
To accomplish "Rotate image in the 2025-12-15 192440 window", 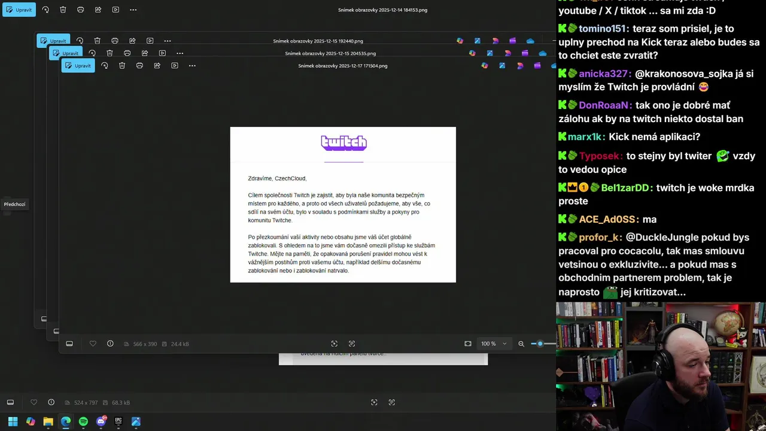I will click(x=80, y=41).
